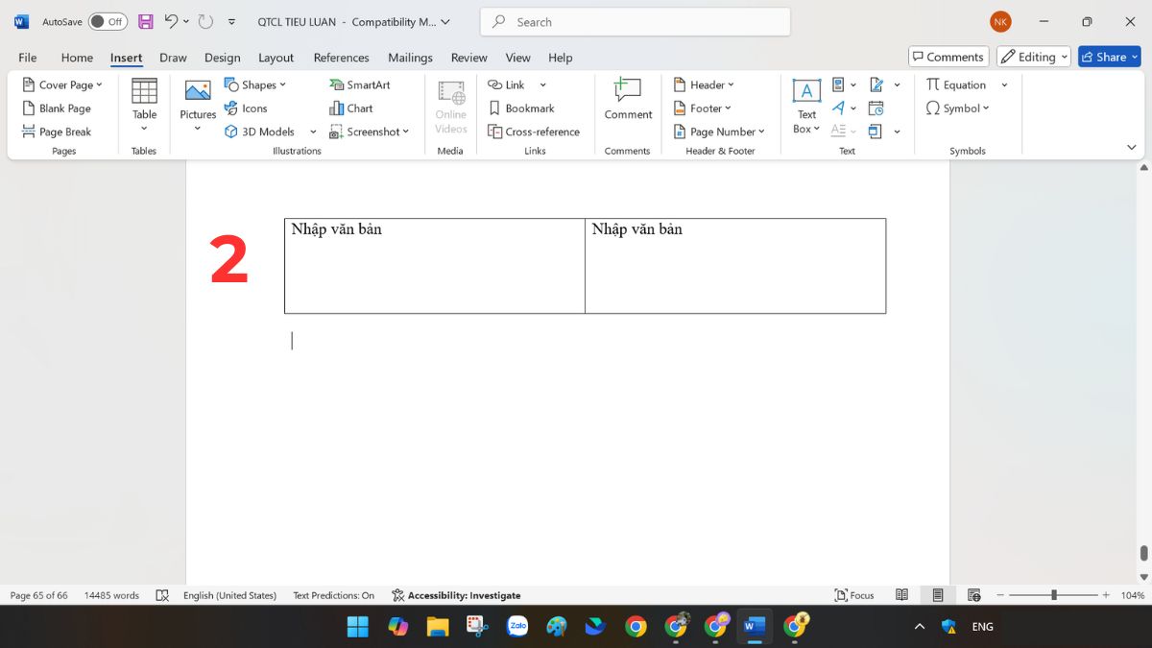Insert a Cross-reference
This screenshot has height=648, width=1152.
[534, 132]
